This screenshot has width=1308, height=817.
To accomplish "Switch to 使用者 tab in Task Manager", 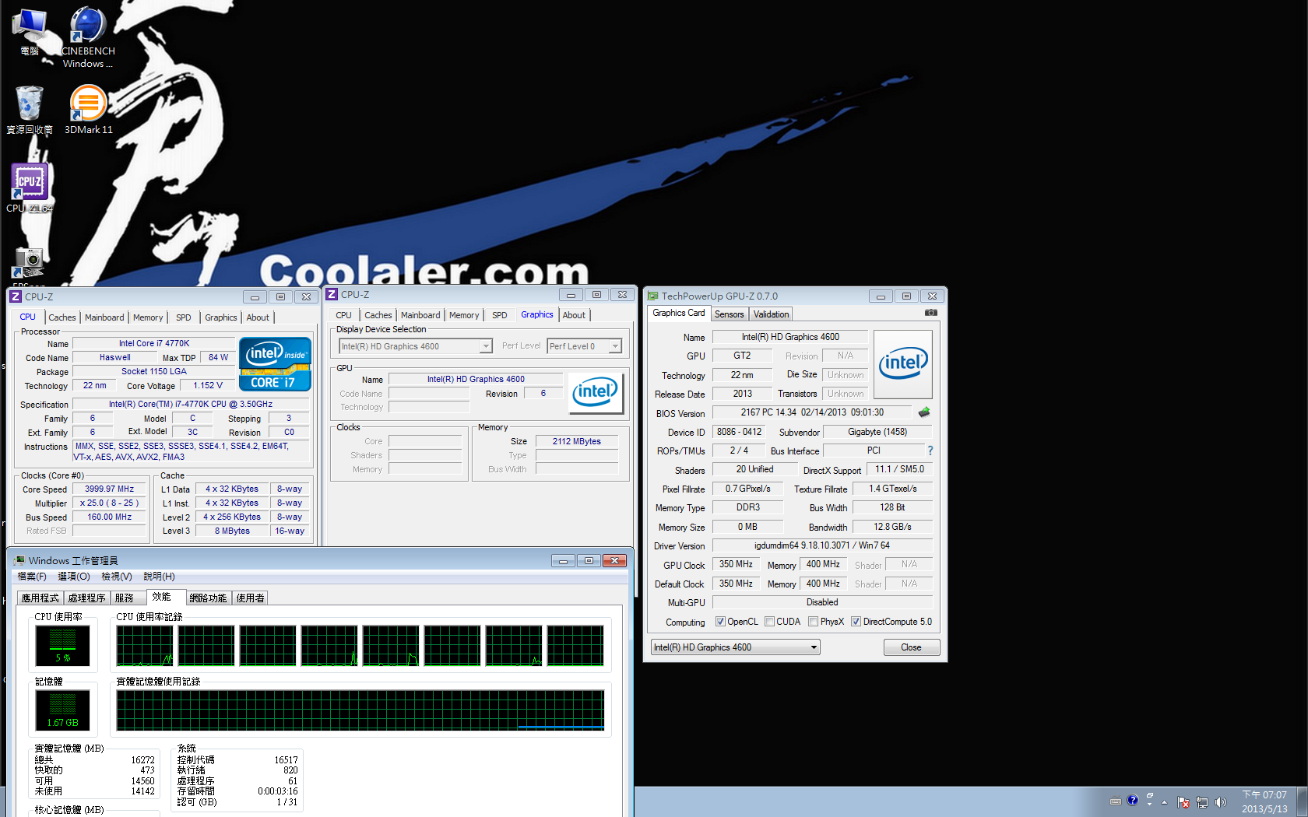I will pyautogui.click(x=250, y=598).
